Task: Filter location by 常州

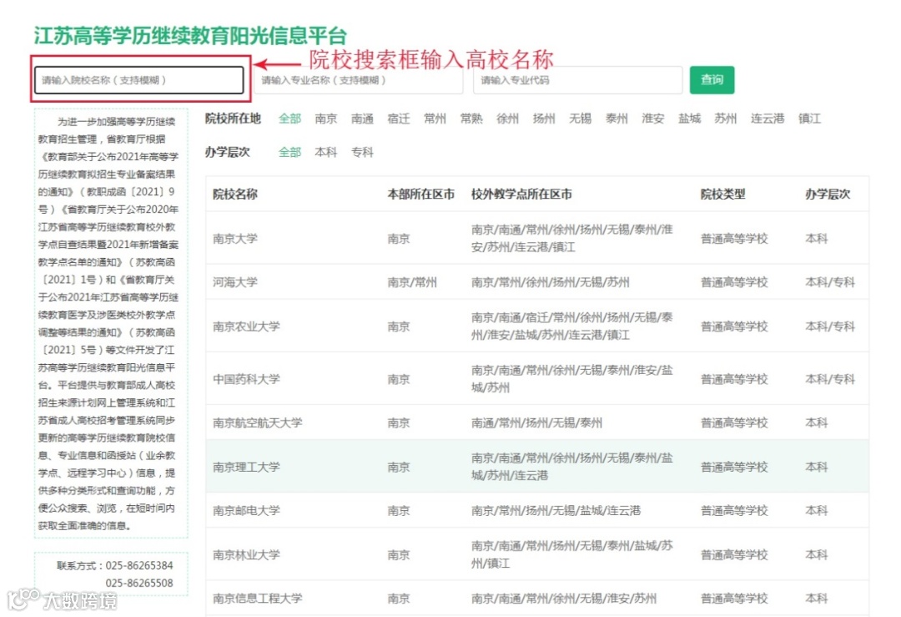Action: tap(435, 119)
